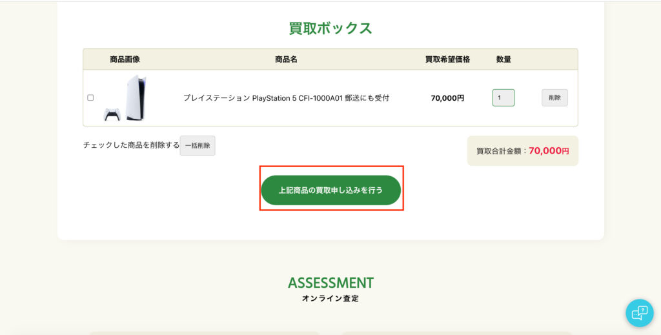Open the chat help icon
The image size is (661, 335).
point(640,313)
